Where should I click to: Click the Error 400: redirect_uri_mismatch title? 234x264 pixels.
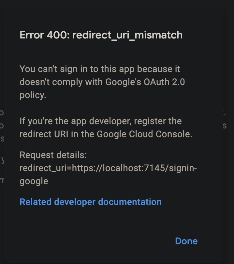(x=101, y=35)
